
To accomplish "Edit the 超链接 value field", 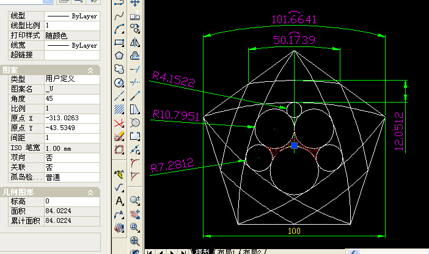I will [x=72, y=55].
